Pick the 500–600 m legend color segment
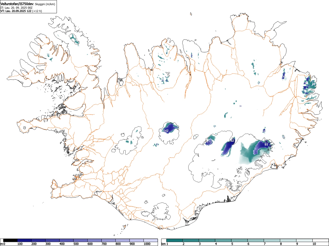 pyautogui.click(x=80, y=240)
